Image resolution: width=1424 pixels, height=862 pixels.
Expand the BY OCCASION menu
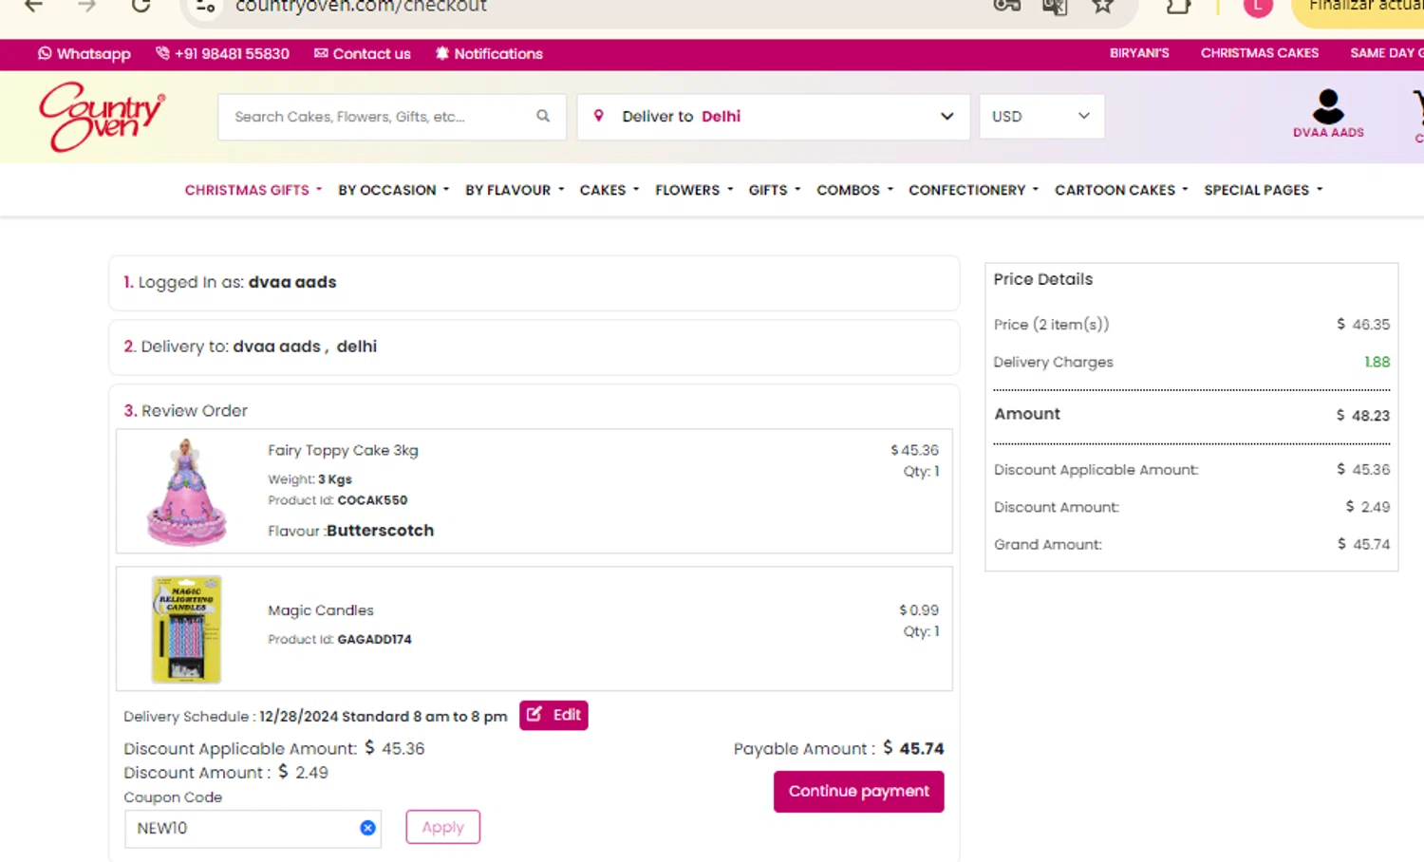(x=393, y=190)
